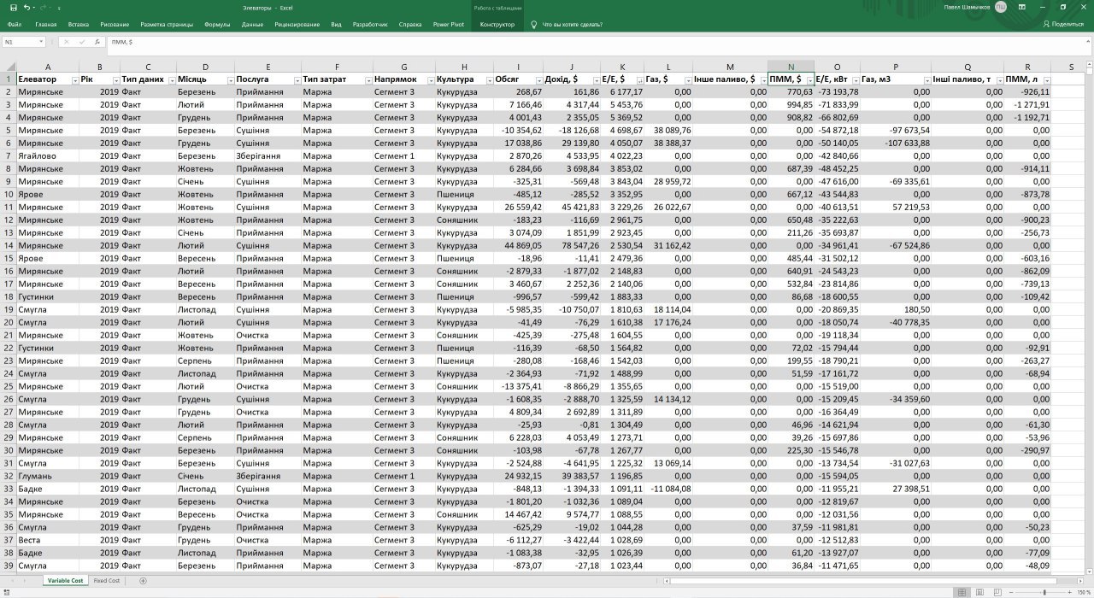Select column A header
The image size is (1094, 598).
tap(48, 67)
